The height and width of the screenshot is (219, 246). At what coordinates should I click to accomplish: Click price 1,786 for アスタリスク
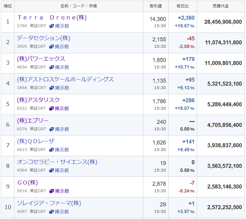pos(159,101)
